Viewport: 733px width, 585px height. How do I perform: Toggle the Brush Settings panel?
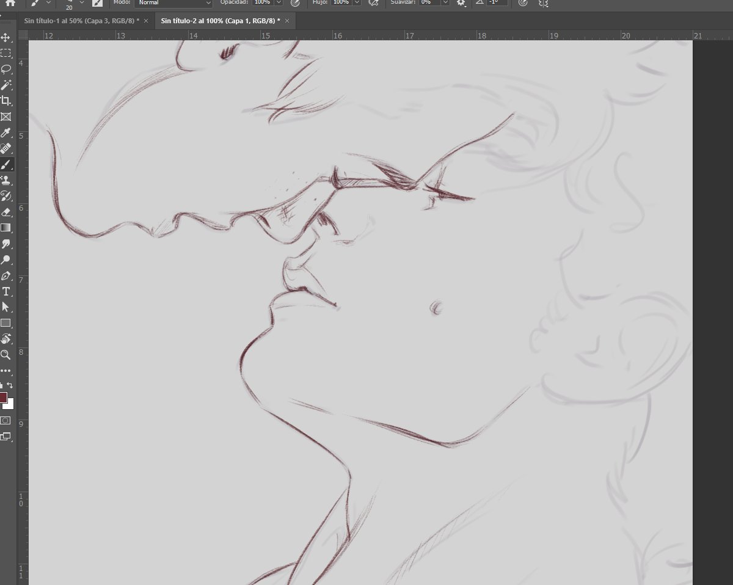97,2
